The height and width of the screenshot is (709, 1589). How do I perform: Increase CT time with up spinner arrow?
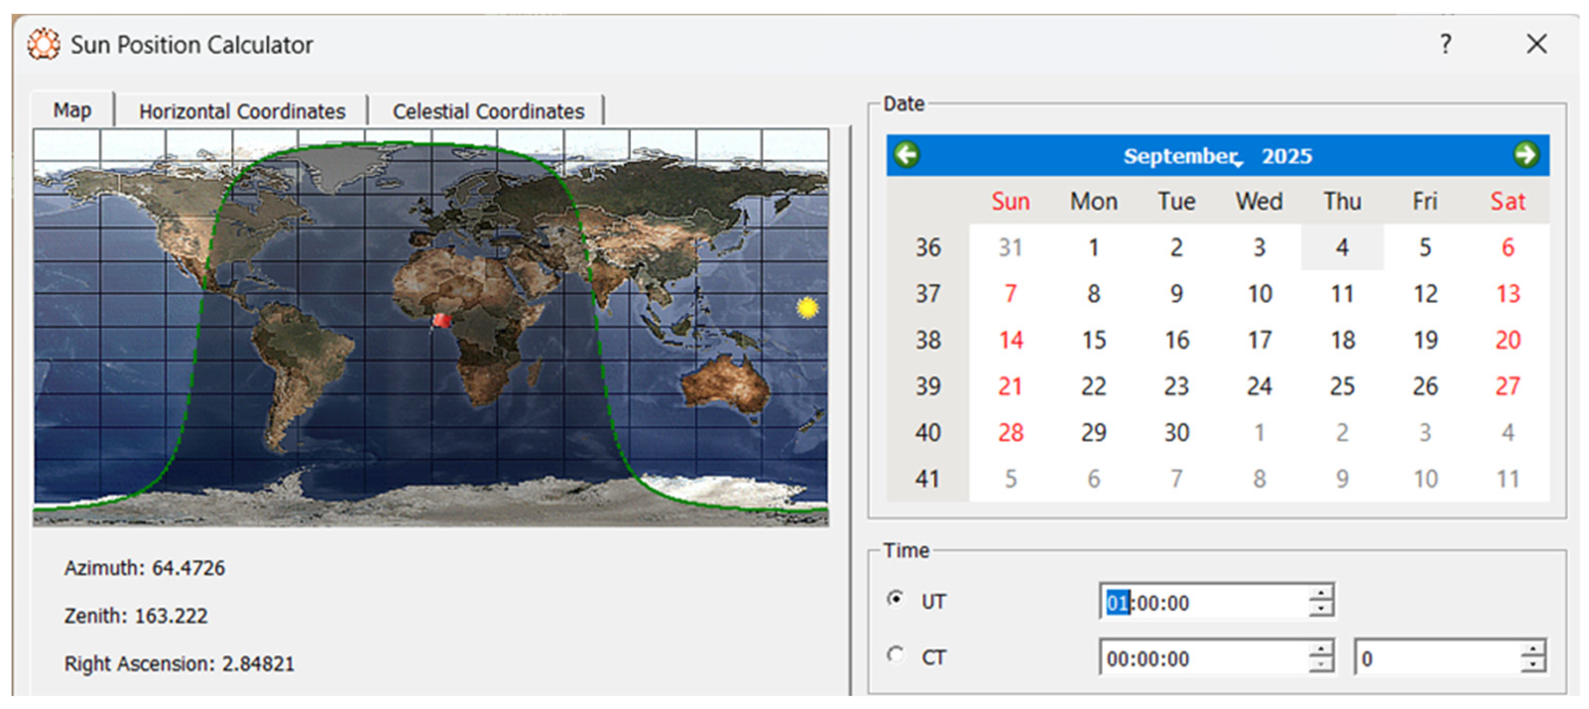click(x=1321, y=649)
